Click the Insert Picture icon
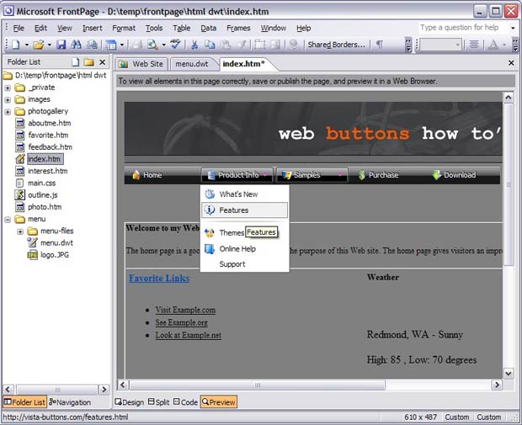 click(x=275, y=45)
